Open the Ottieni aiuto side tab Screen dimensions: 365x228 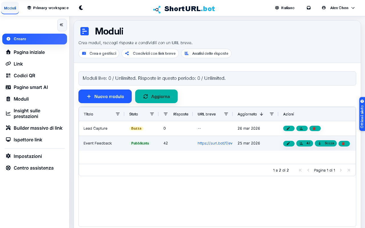pos(362,114)
